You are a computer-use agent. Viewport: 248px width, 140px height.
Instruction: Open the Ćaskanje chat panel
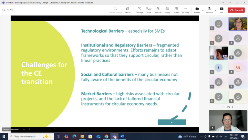[139, 10]
